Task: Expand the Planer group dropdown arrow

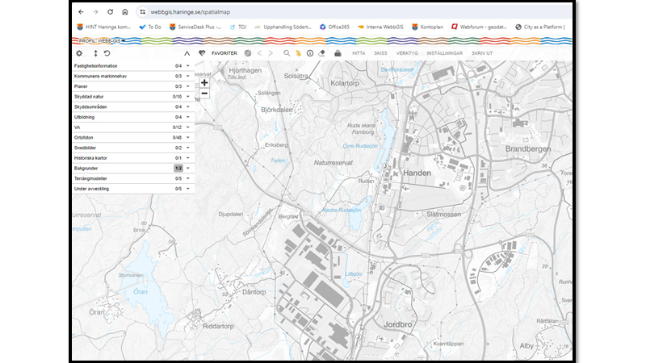Action: click(188, 86)
